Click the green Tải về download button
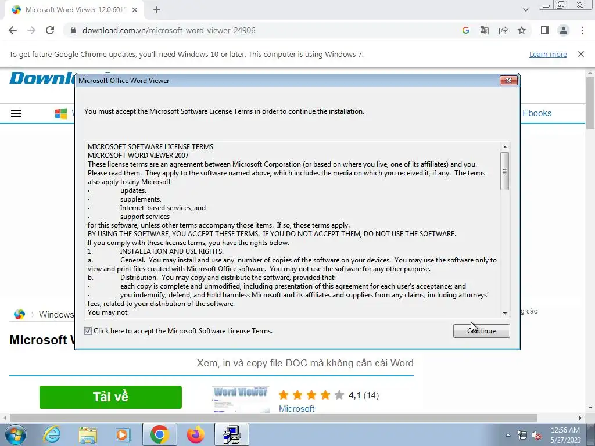Image resolution: width=595 pixels, height=446 pixels. 110,397
